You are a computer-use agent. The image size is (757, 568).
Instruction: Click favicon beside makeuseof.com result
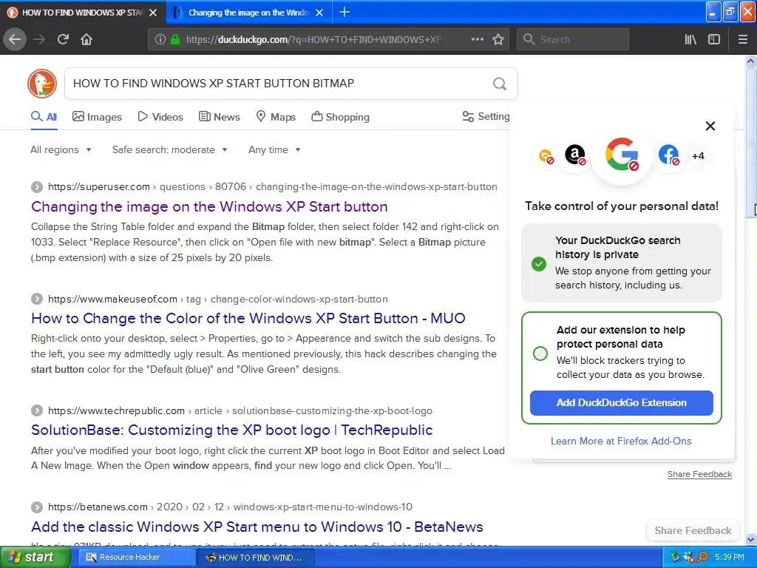click(x=37, y=299)
